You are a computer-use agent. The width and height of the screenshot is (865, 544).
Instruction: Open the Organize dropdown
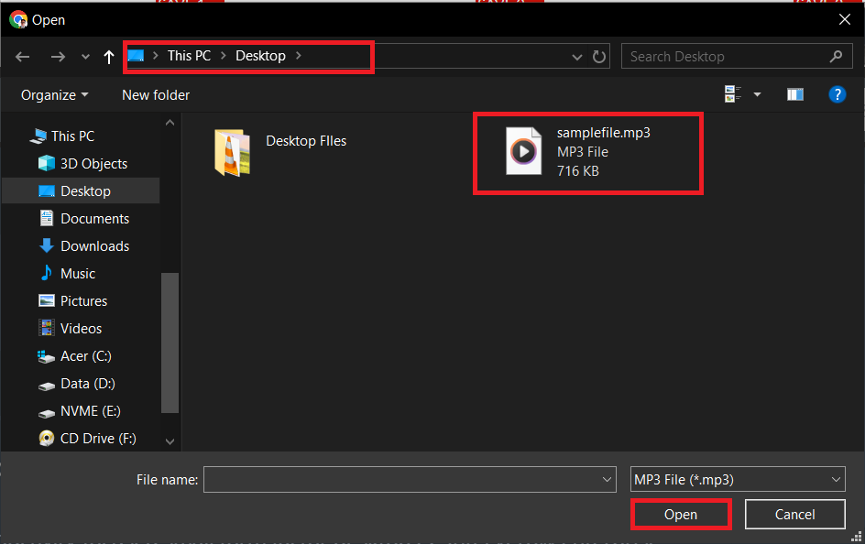click(x=52, y=94)
